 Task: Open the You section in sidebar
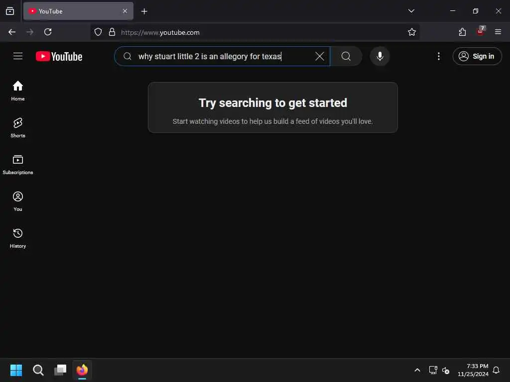18,201
